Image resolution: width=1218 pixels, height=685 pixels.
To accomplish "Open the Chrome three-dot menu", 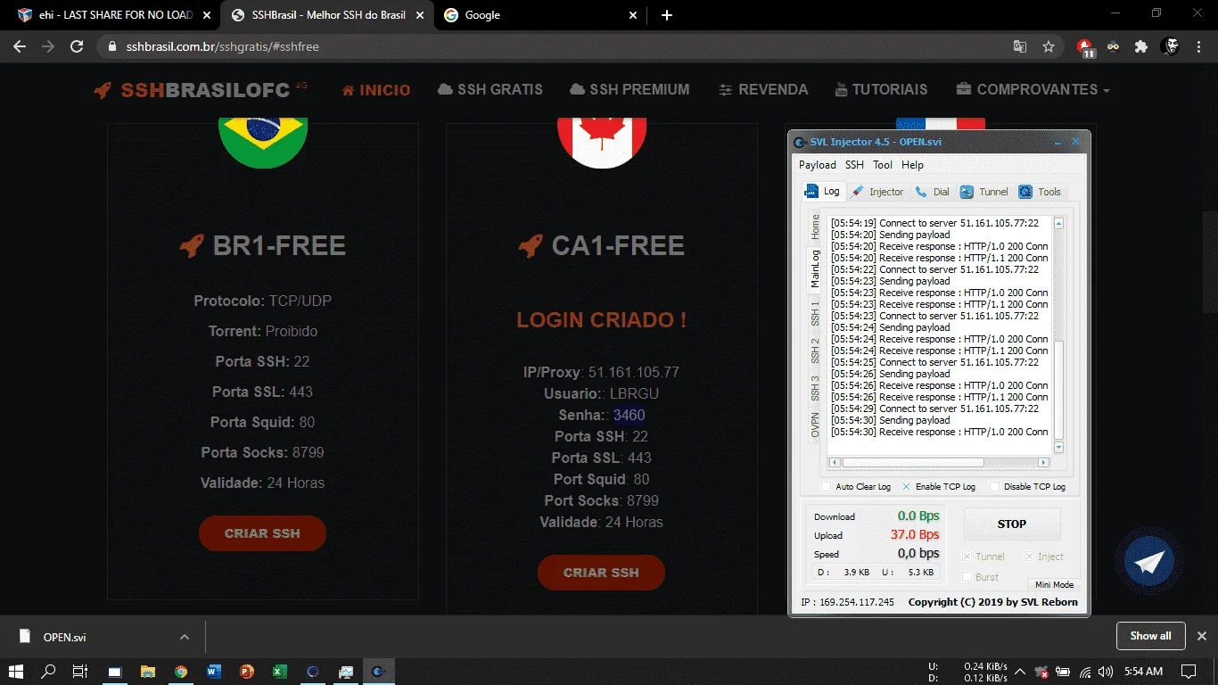I will tap(1197, 46).
